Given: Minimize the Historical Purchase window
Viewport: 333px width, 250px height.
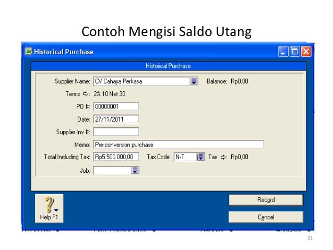Looking at the screenshot, I should [x=283, y=52].
